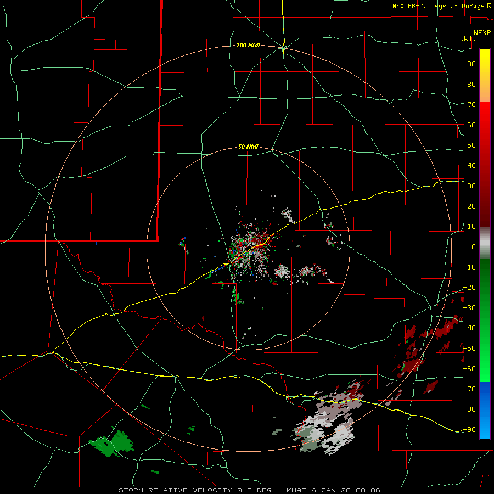Click the -50 value on velocity scale
Image resolution: width=494 pixels, height=494 pixels.
pos(469,349)
